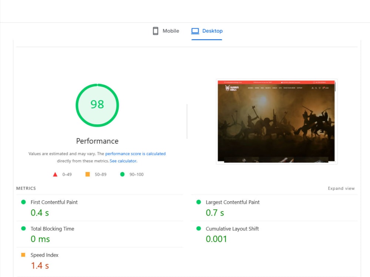Image resolution: width=370 pixels, height=277 pixels.
Task: Open the website screenshot thumbnail
Action: [276, 122]
